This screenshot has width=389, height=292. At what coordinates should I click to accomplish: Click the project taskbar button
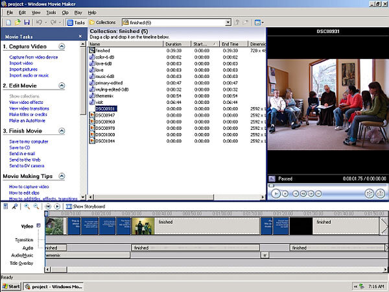click(54, 287)
